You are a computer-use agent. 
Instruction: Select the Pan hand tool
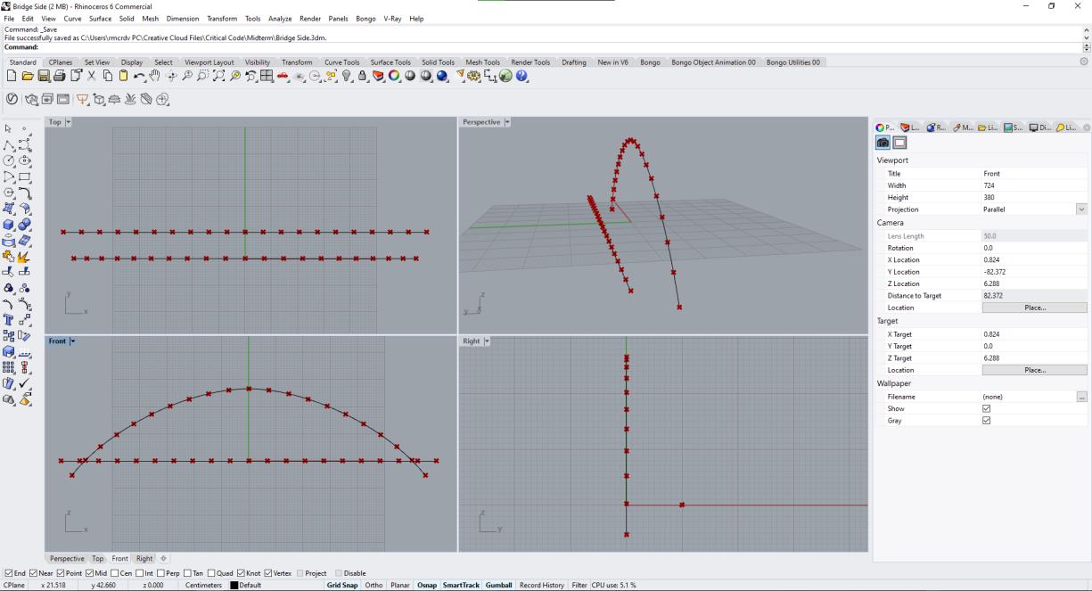tap(156, 77)
